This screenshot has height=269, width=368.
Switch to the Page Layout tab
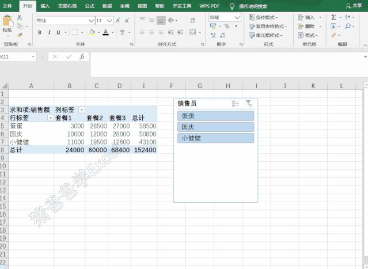(x=67, y=6)
